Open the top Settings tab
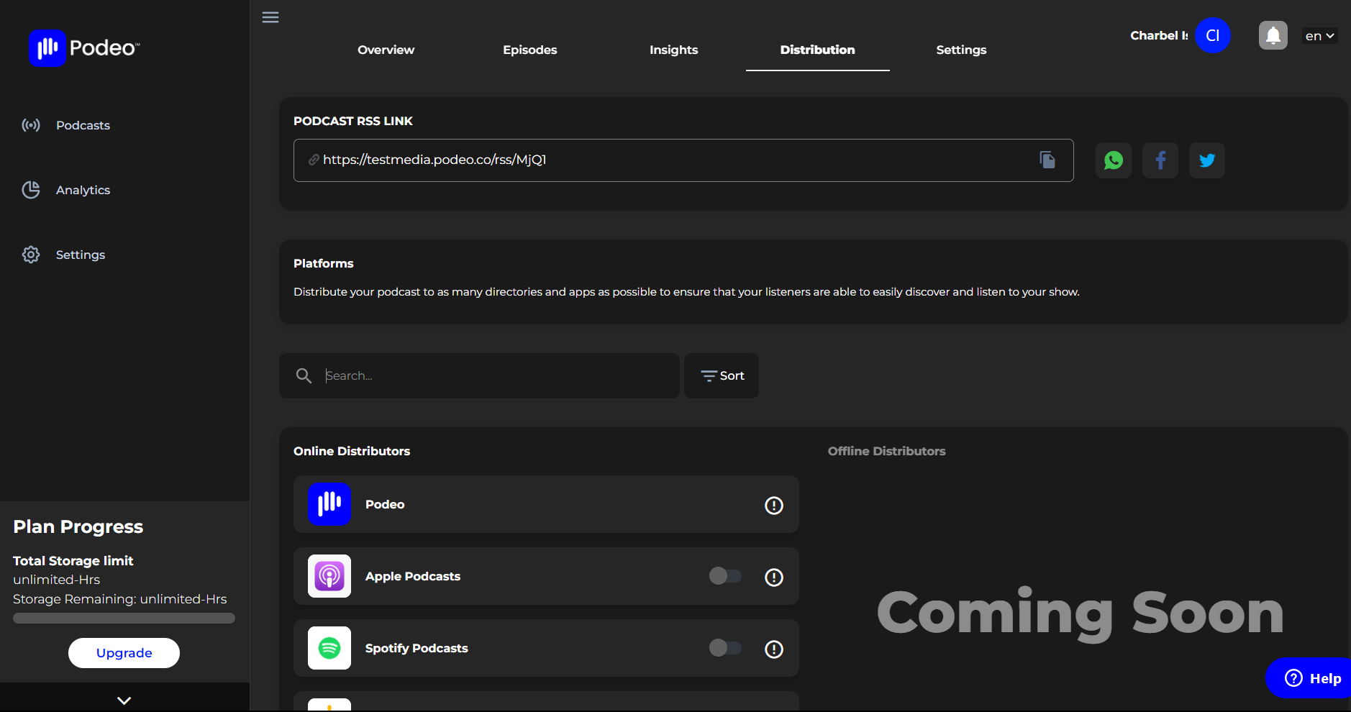 pyautogui.click(x=962, y=50)
